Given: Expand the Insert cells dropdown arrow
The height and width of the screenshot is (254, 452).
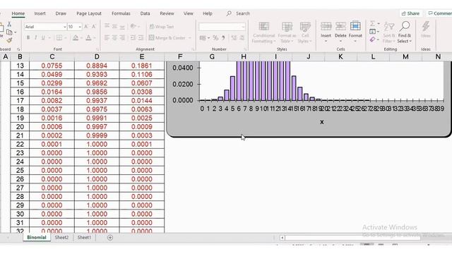Looking at the screenshot, I should click(326, 41).
